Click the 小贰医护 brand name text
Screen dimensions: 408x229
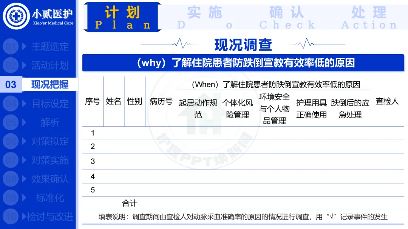[x=52, y=14]
